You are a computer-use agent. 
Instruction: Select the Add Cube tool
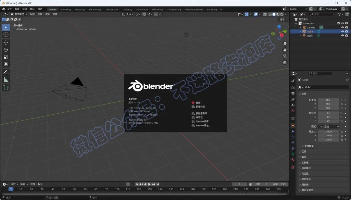tap(6, 88)
